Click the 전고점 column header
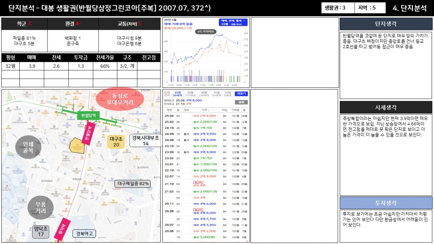 coord(149,57)
